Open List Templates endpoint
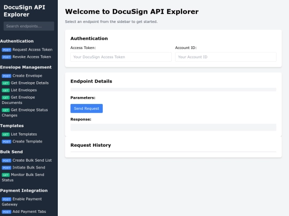 click(19, 134)
